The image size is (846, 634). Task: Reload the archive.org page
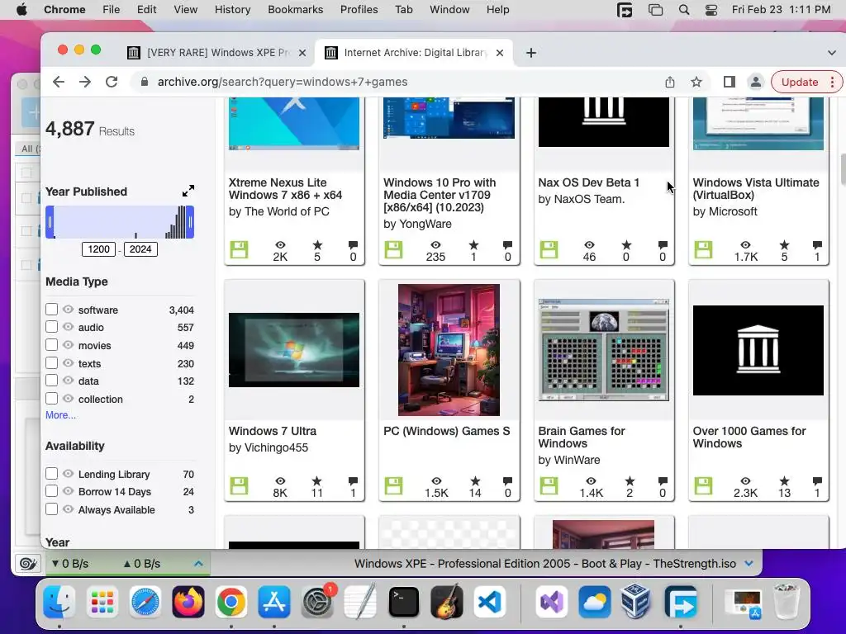112,82
